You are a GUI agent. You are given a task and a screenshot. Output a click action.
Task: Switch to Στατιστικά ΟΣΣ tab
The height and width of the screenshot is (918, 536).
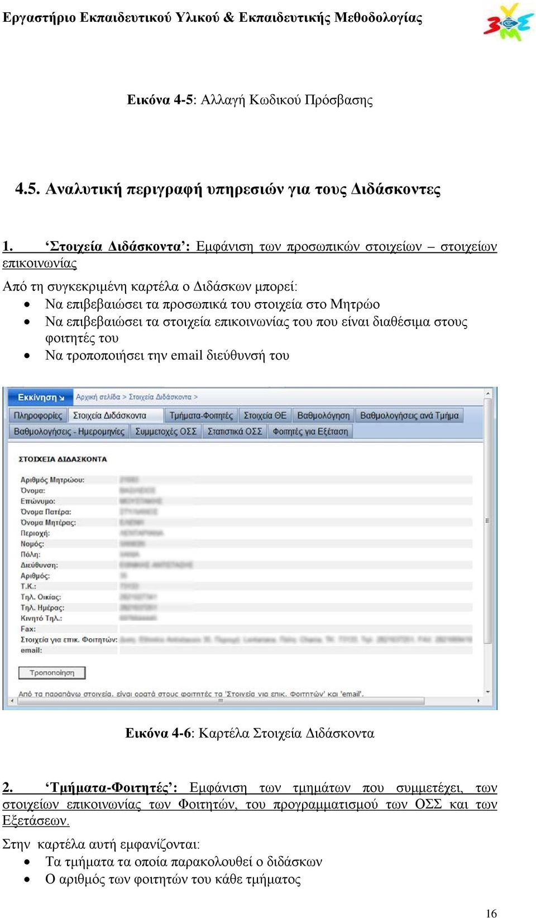234,431
